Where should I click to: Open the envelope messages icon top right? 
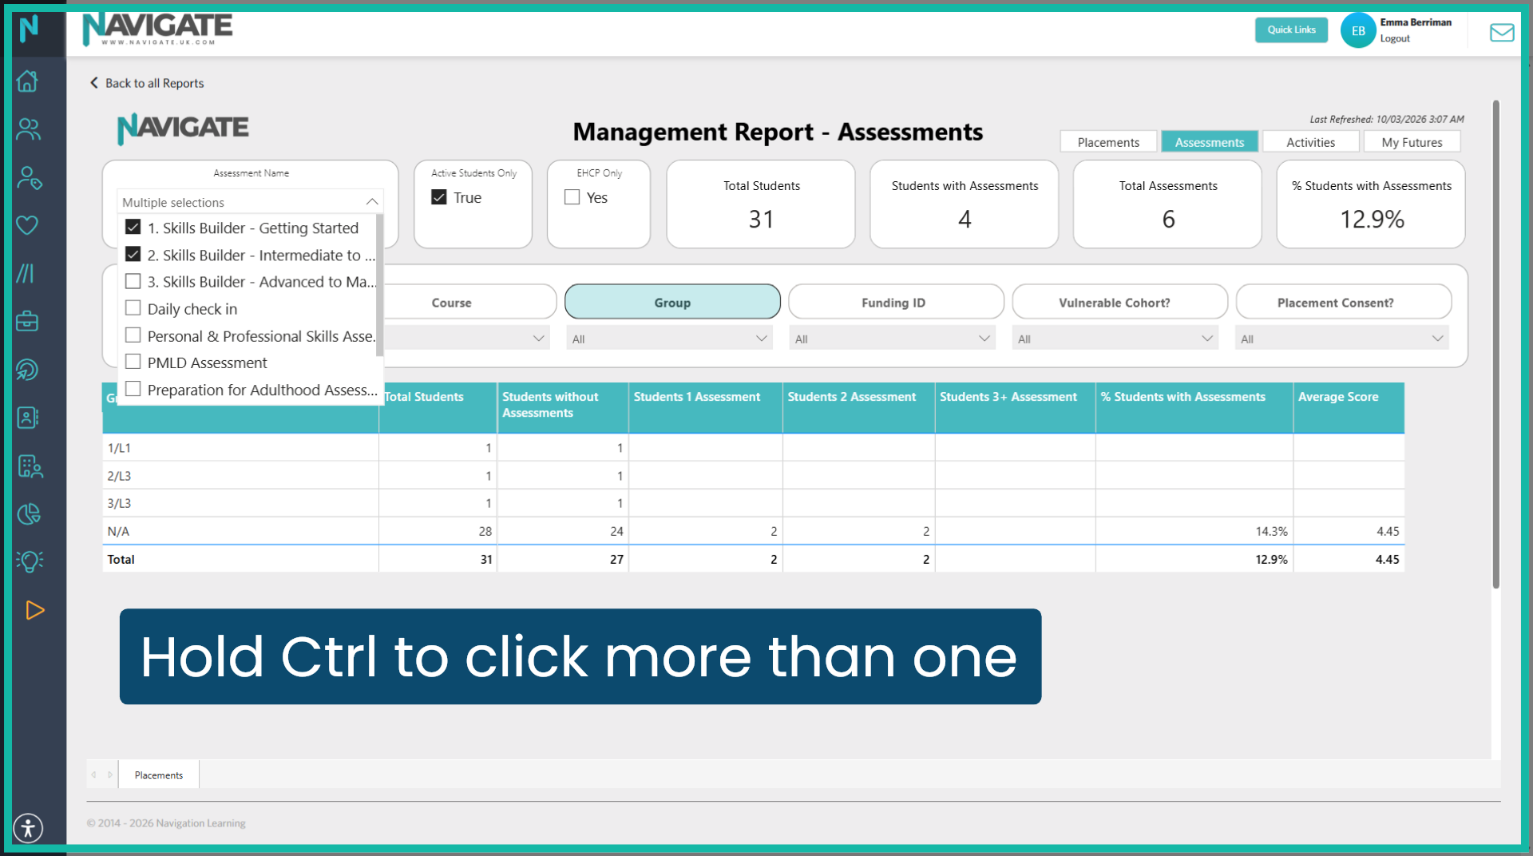pyautogui.click(x=1502, y=32)
